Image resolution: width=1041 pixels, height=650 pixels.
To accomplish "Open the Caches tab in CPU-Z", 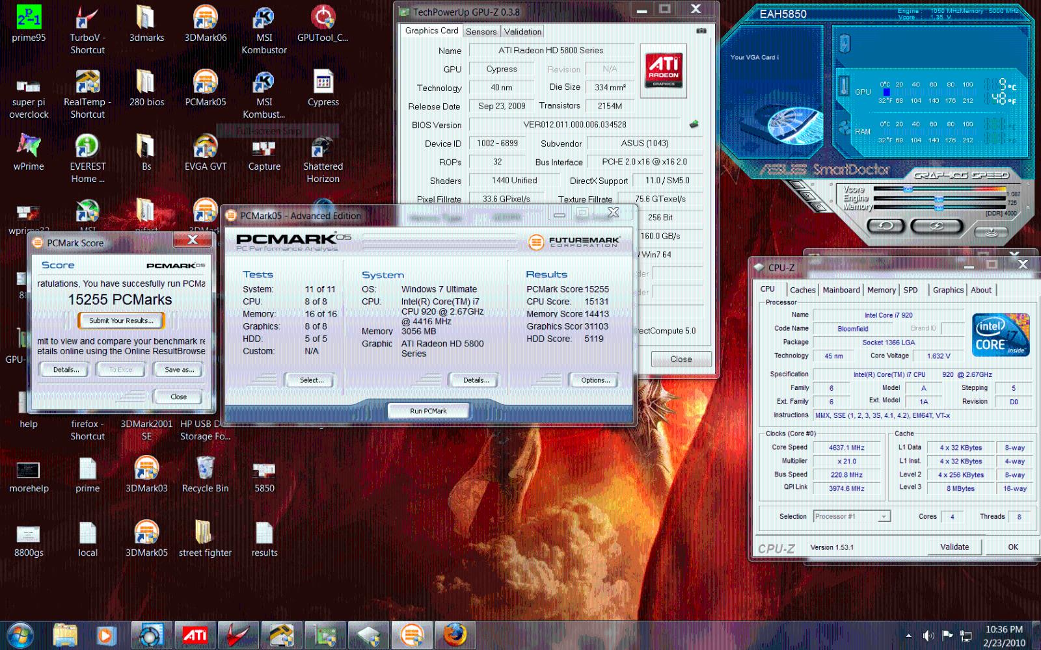I will coord(802,290).
